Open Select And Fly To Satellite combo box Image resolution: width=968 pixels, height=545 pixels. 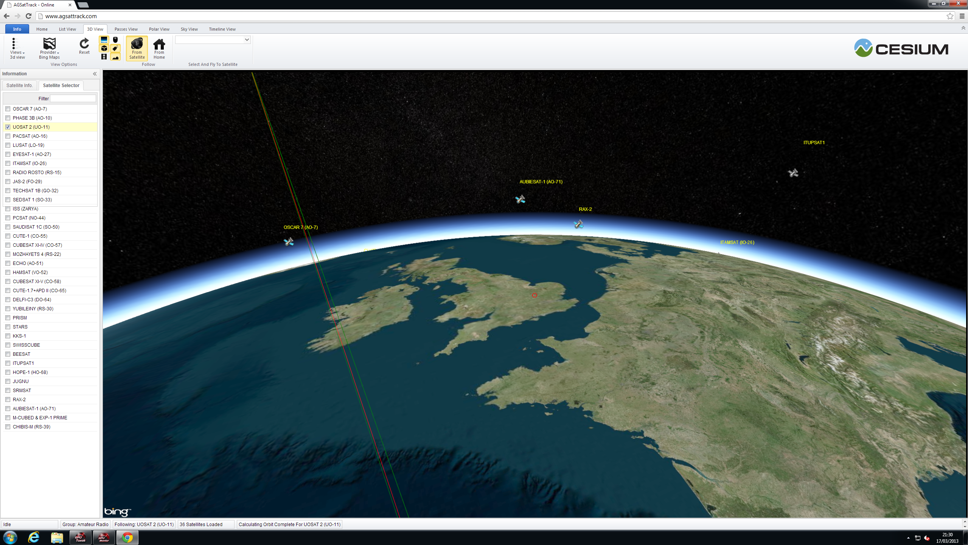(213, 40)
